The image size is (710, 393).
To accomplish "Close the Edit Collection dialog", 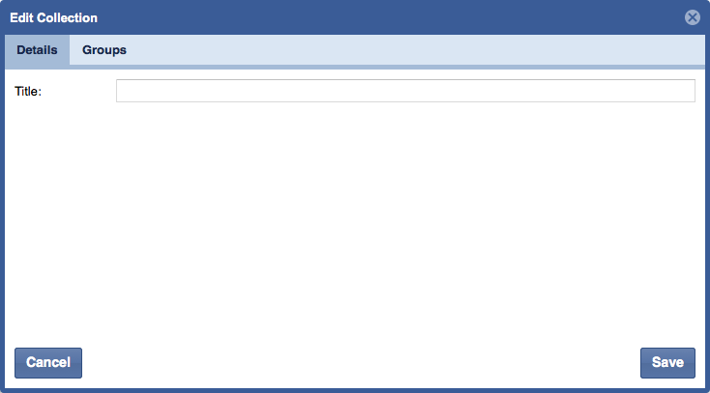I will coord(692,17).
